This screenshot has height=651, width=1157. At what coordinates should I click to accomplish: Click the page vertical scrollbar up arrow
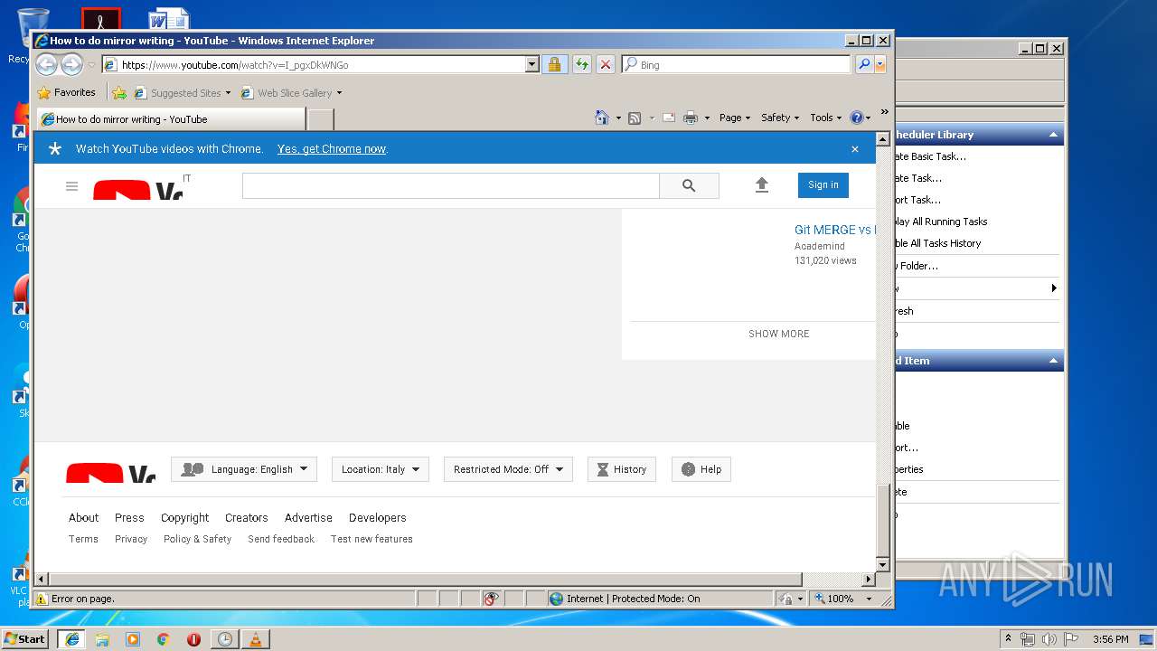pos(883,138)
